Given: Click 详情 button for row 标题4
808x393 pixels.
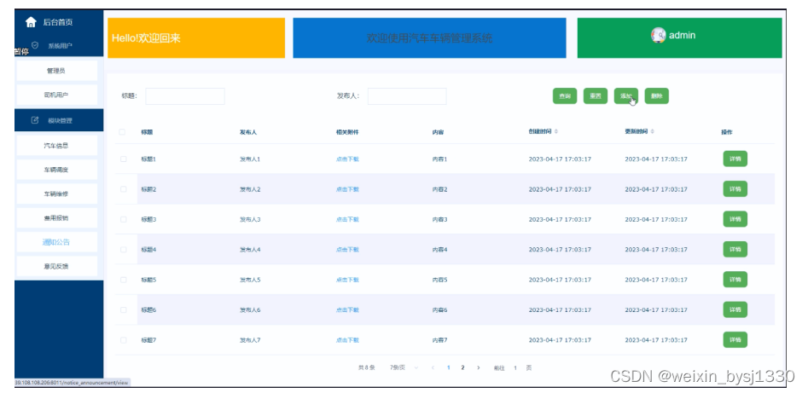Looking at the screenshot, I should click(735, 249).
